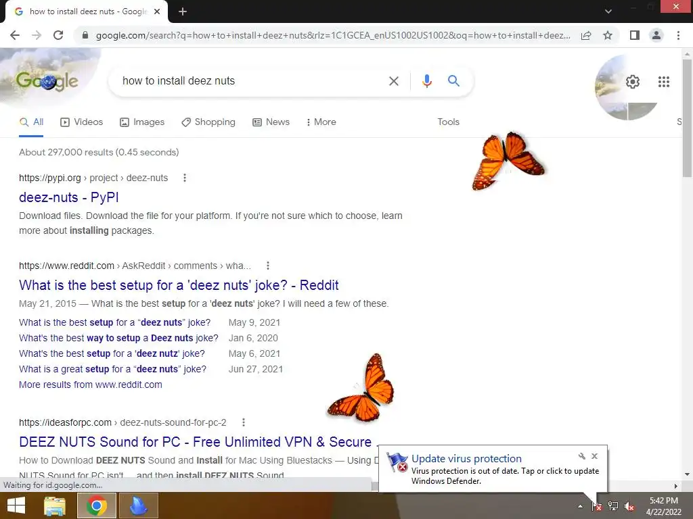View site info via the padlock icon
Viewport: 693px width, 519px height.
click(x=85, y=35)
